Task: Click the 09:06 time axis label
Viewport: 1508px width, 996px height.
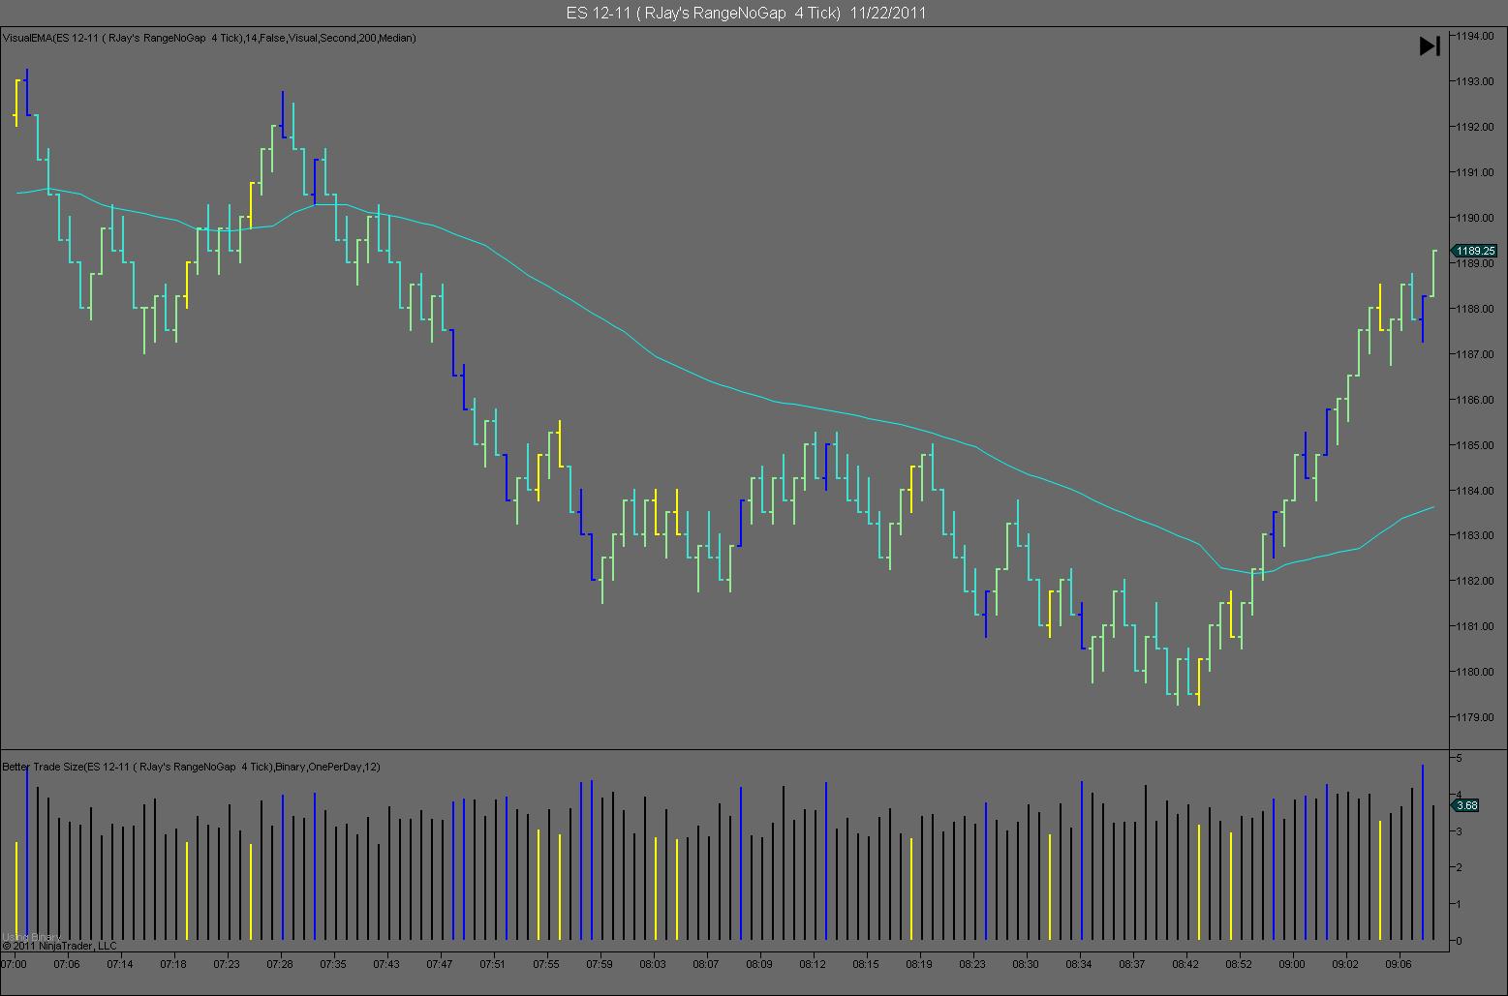Action: click(1399, 964)
